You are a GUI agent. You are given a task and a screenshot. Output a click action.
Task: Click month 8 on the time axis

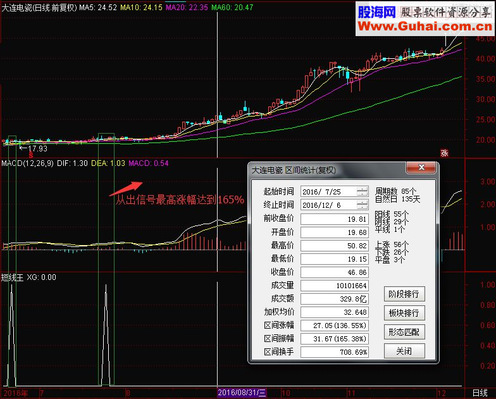point(128,393)
